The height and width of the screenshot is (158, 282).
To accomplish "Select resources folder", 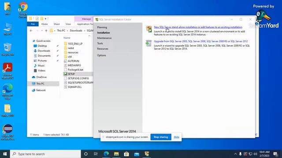I will [73, 52].
